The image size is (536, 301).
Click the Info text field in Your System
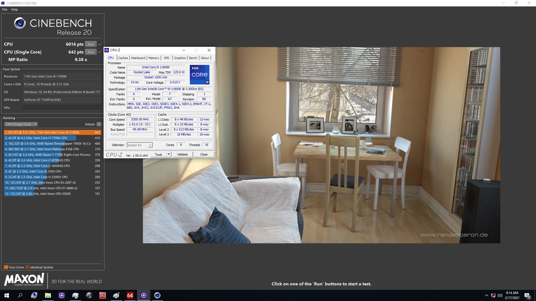click(x=62, y=108)
